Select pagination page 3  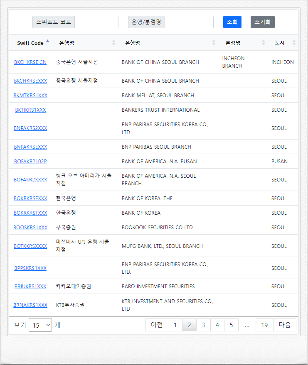click(x=203, y=325)
